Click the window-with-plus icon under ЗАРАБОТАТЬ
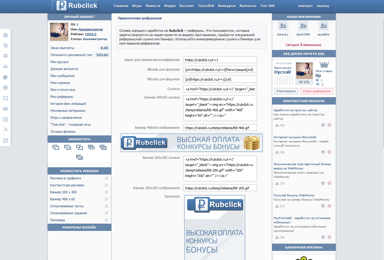This screenshot has width=384, height=260. click(x=79, y=147)
